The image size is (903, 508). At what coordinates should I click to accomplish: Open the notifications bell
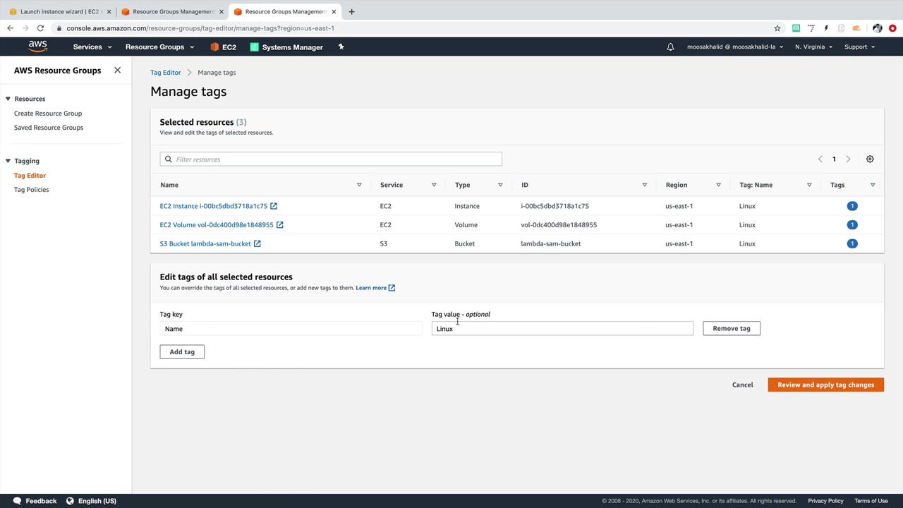click(671, 47)
